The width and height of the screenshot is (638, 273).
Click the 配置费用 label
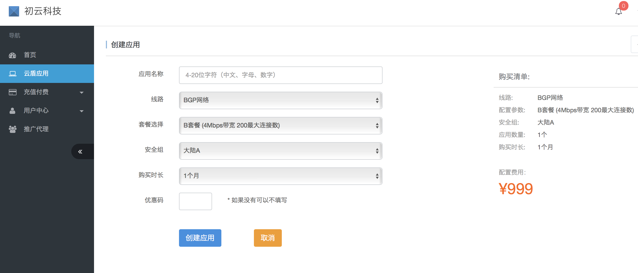click(x=512, y=173)
